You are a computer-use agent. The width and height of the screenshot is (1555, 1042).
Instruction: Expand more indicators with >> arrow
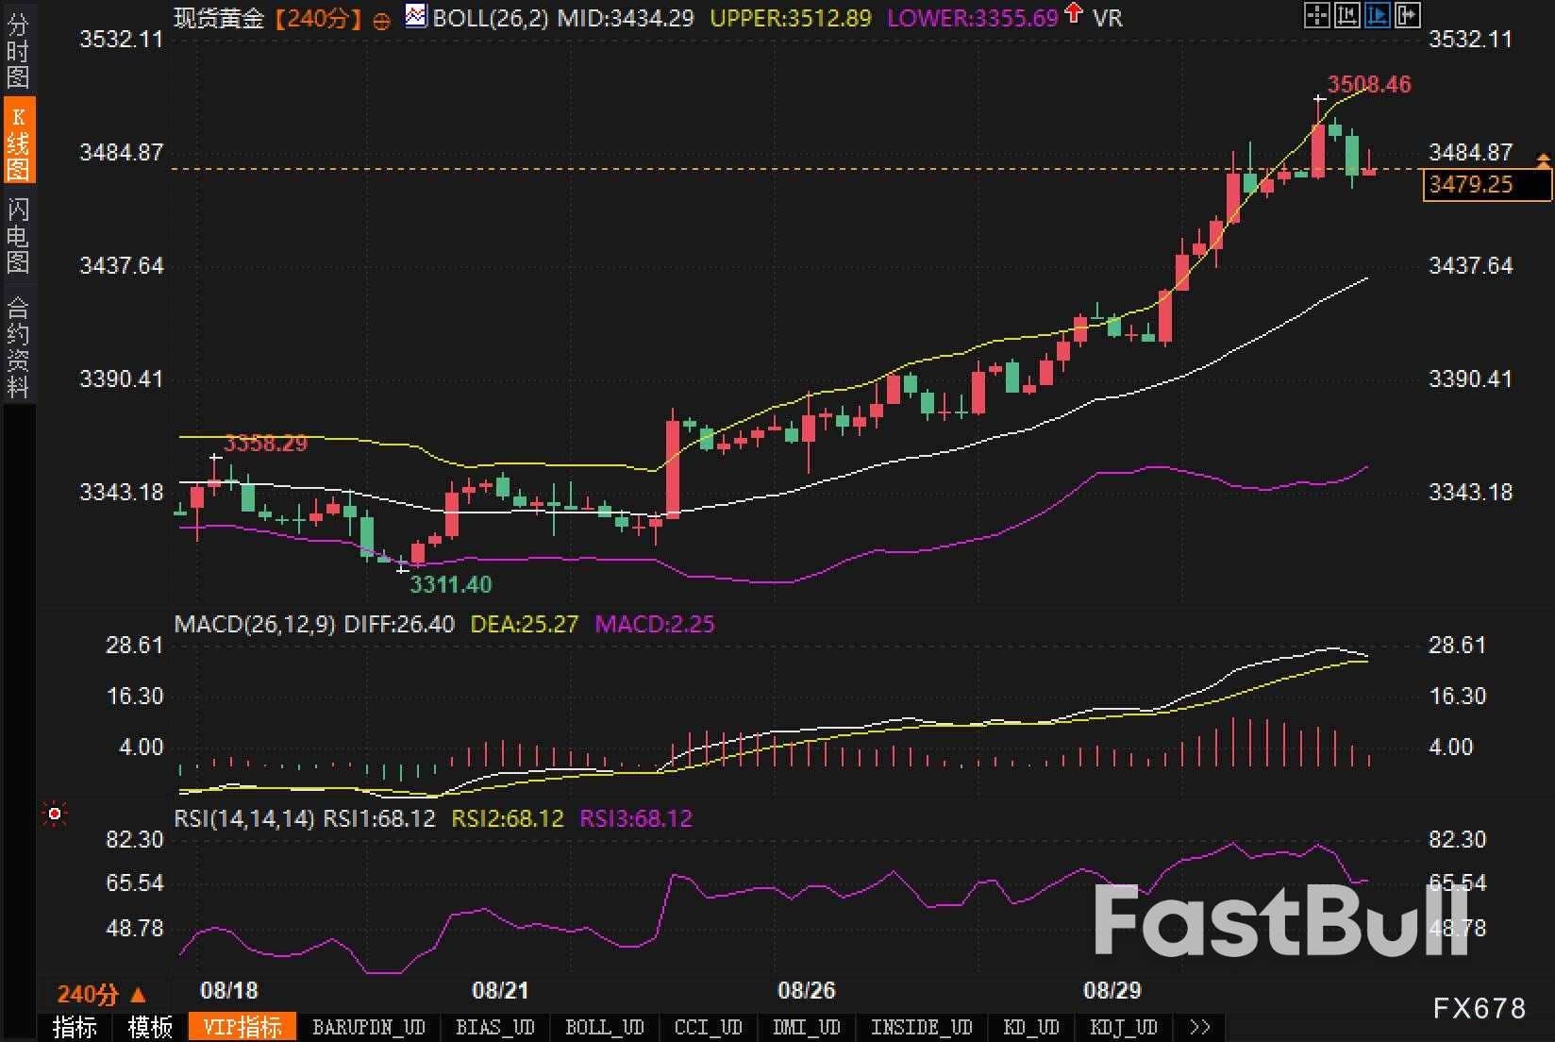click(x=1199, y=1027)
